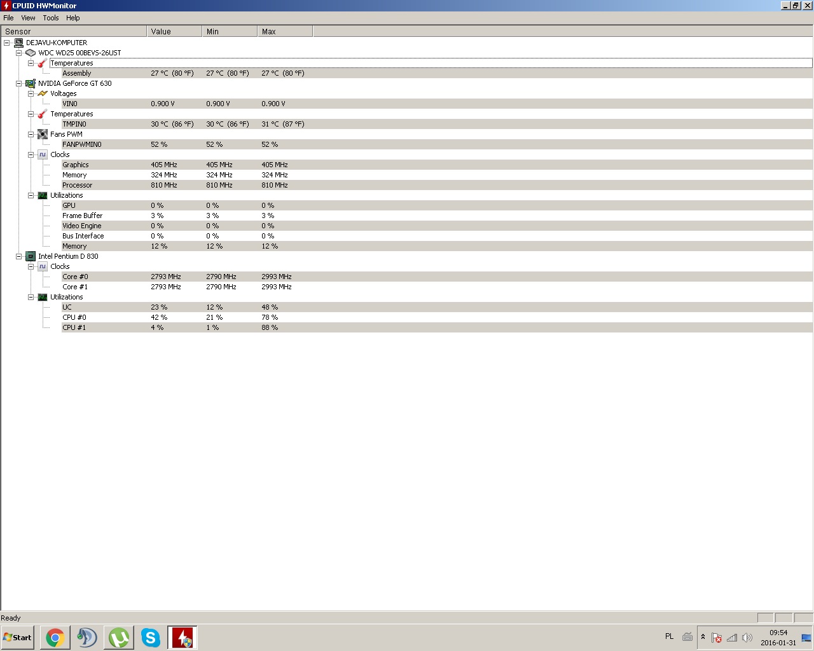
Task: Open Google Chrome from the taskbar
Action: click(x=55, y=638)
